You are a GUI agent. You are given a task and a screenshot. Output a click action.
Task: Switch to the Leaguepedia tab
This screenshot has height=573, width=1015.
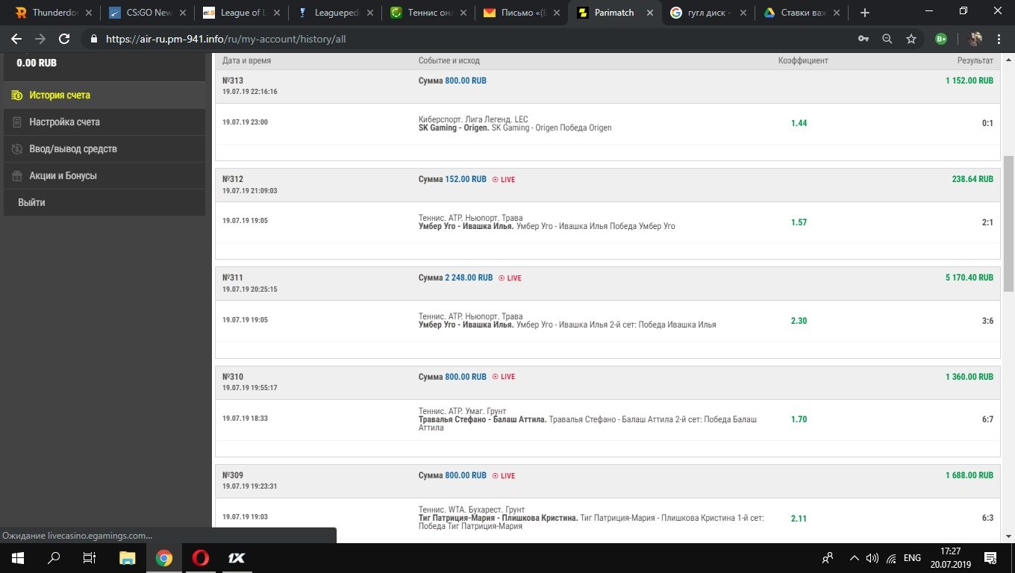[x=333, y=13]
